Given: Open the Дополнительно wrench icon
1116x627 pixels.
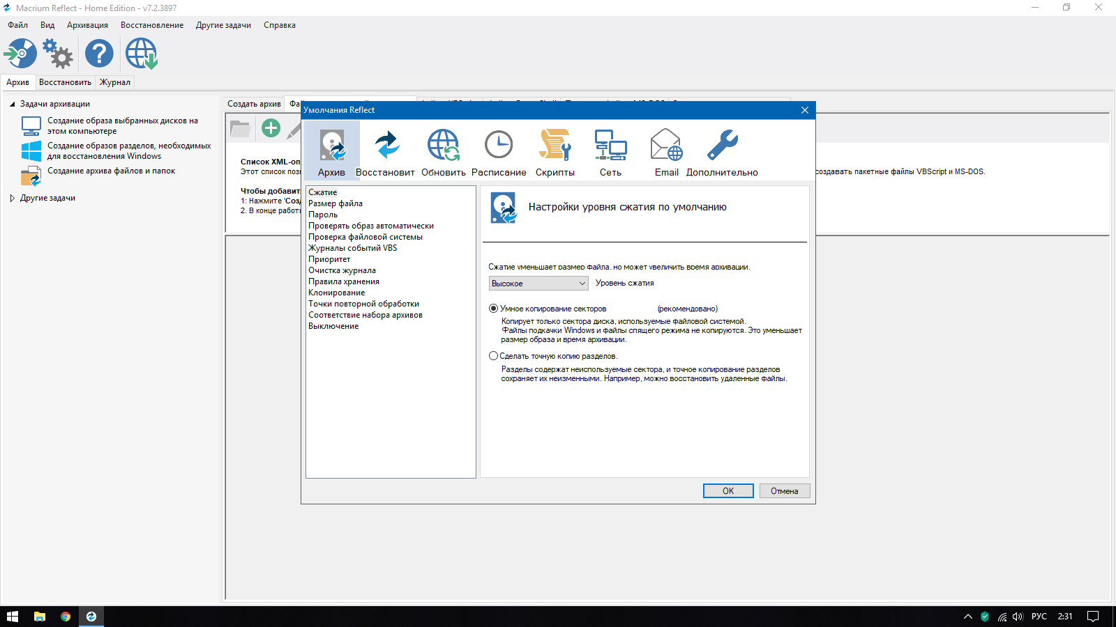Looking at the screenshot, I should point(723,151).
